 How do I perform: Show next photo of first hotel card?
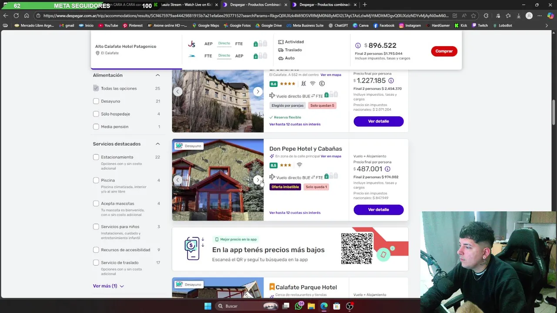[258, 91]
